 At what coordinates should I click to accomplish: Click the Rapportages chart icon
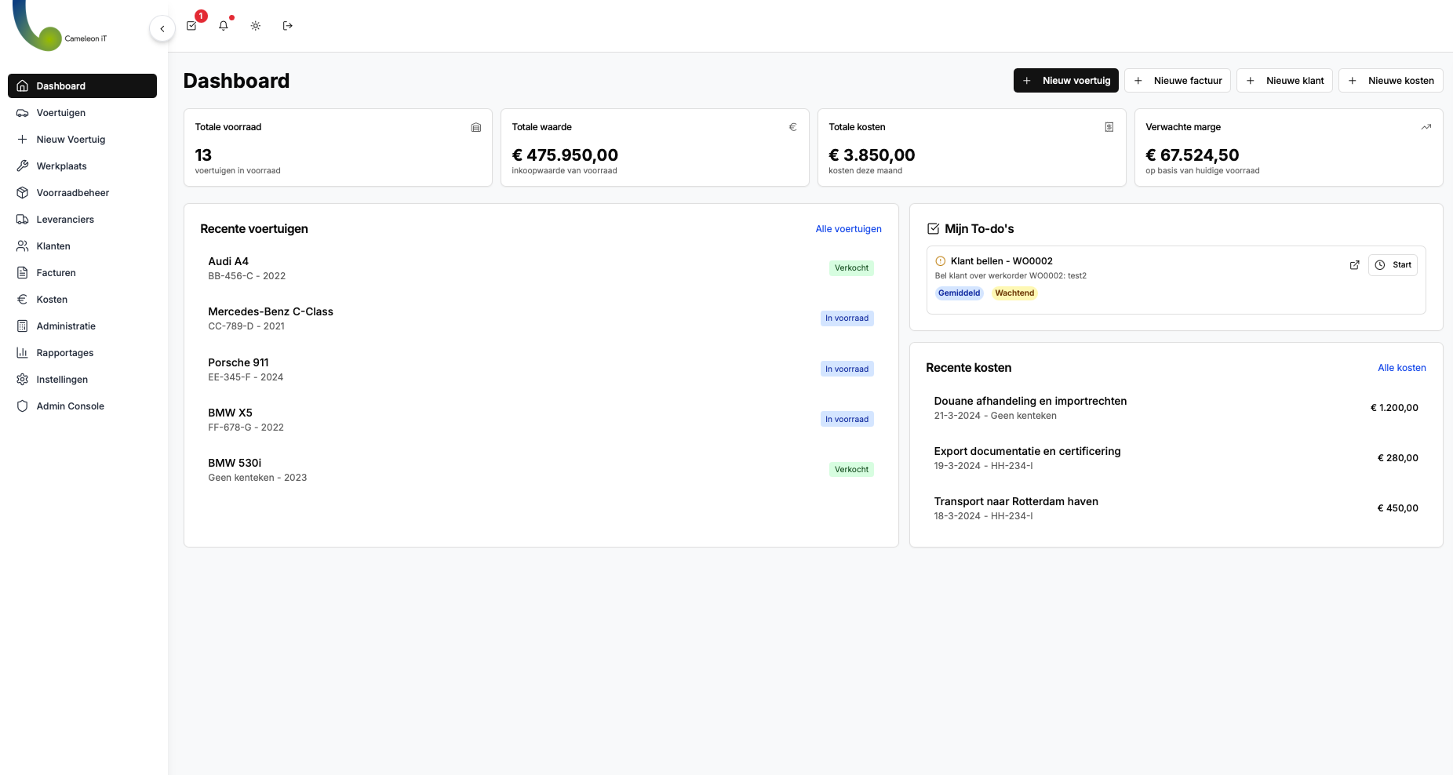[23, 352]
